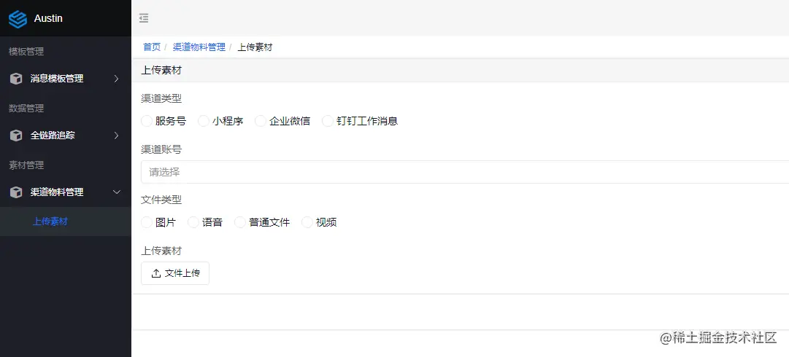
Task: Click the 渠道账号 field label
Action: [x=161, y=149]
